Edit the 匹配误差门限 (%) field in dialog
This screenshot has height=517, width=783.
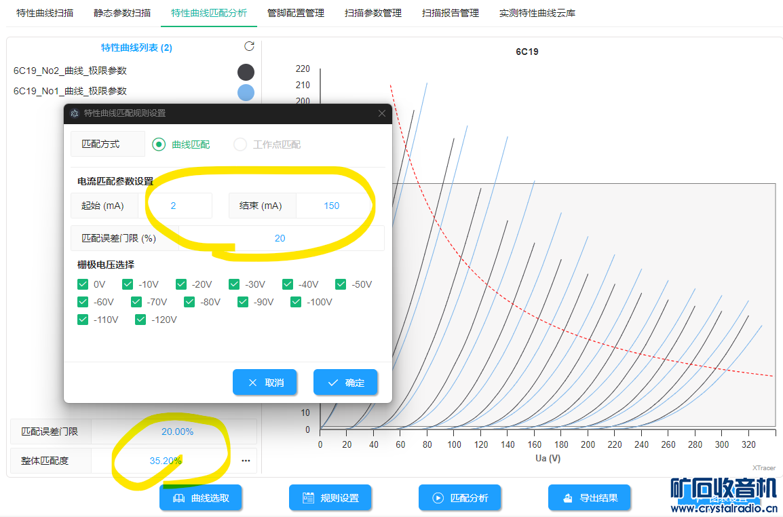pyautogui.click(x=281, y=238)
